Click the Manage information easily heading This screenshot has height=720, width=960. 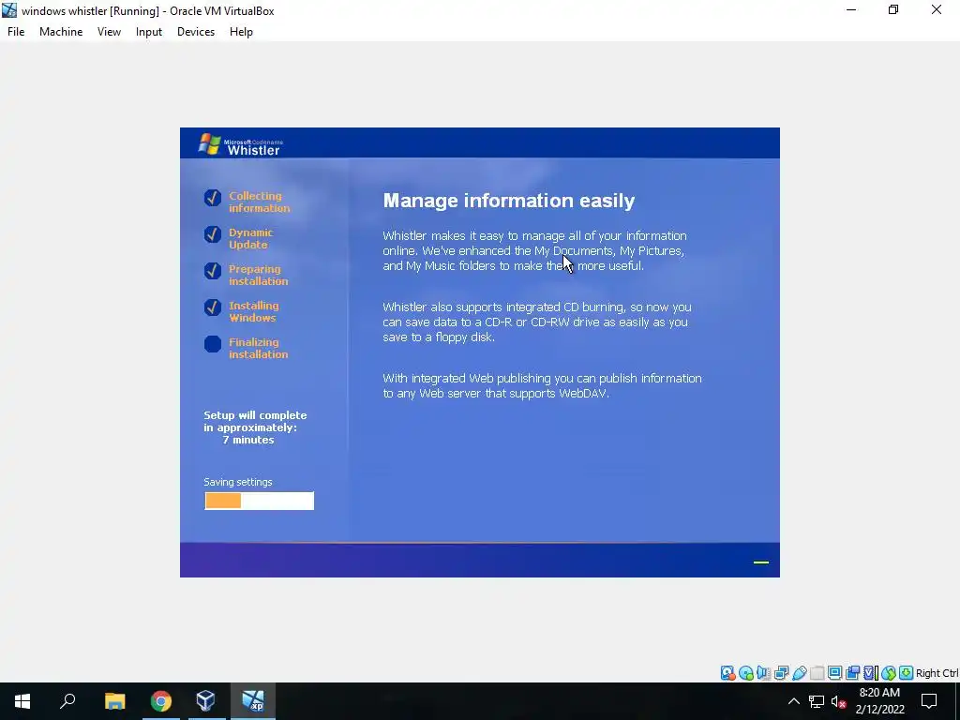(x=509, y=201)
